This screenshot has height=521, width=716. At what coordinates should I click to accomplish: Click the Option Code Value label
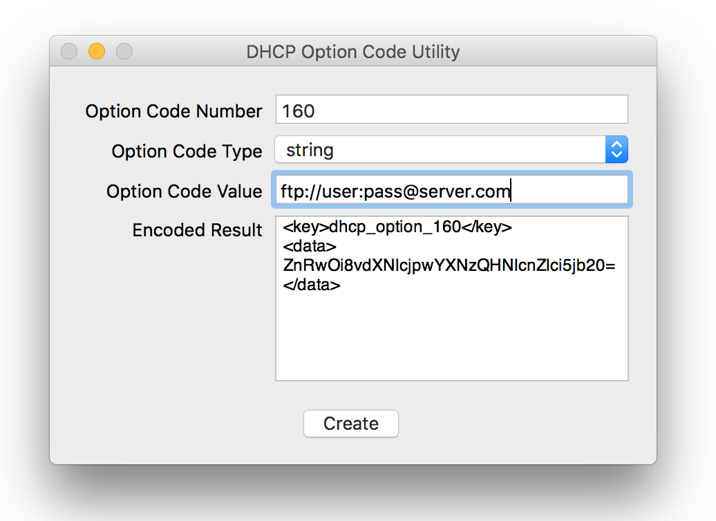tap(184, 191)
